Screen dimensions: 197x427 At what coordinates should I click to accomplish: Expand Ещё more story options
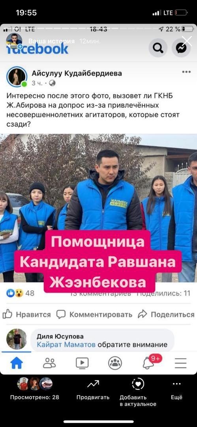click(x=176, y=389)
